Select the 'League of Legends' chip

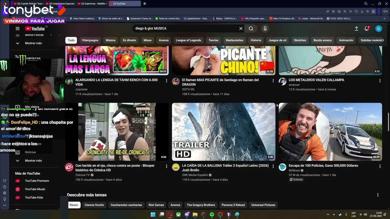point(189,40)
